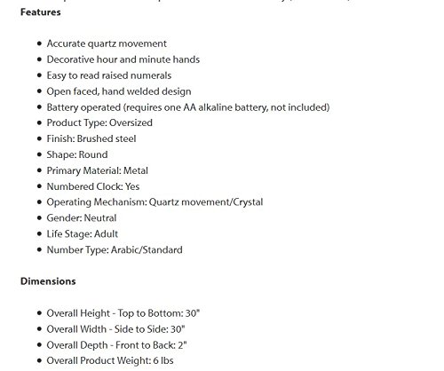Click 'Decorative hour and minute hands' line
The height and width of the screenshot is (371, 444).
123,59
